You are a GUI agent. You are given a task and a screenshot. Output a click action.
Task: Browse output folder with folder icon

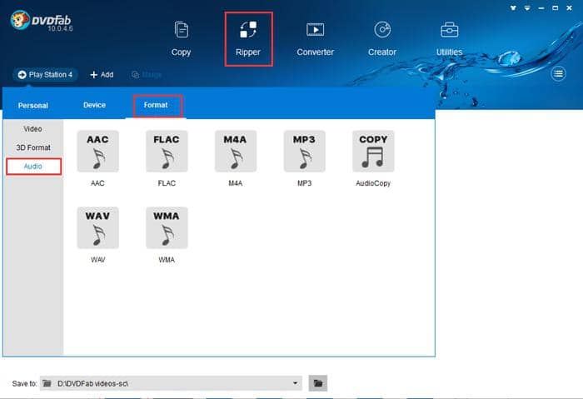318,383
